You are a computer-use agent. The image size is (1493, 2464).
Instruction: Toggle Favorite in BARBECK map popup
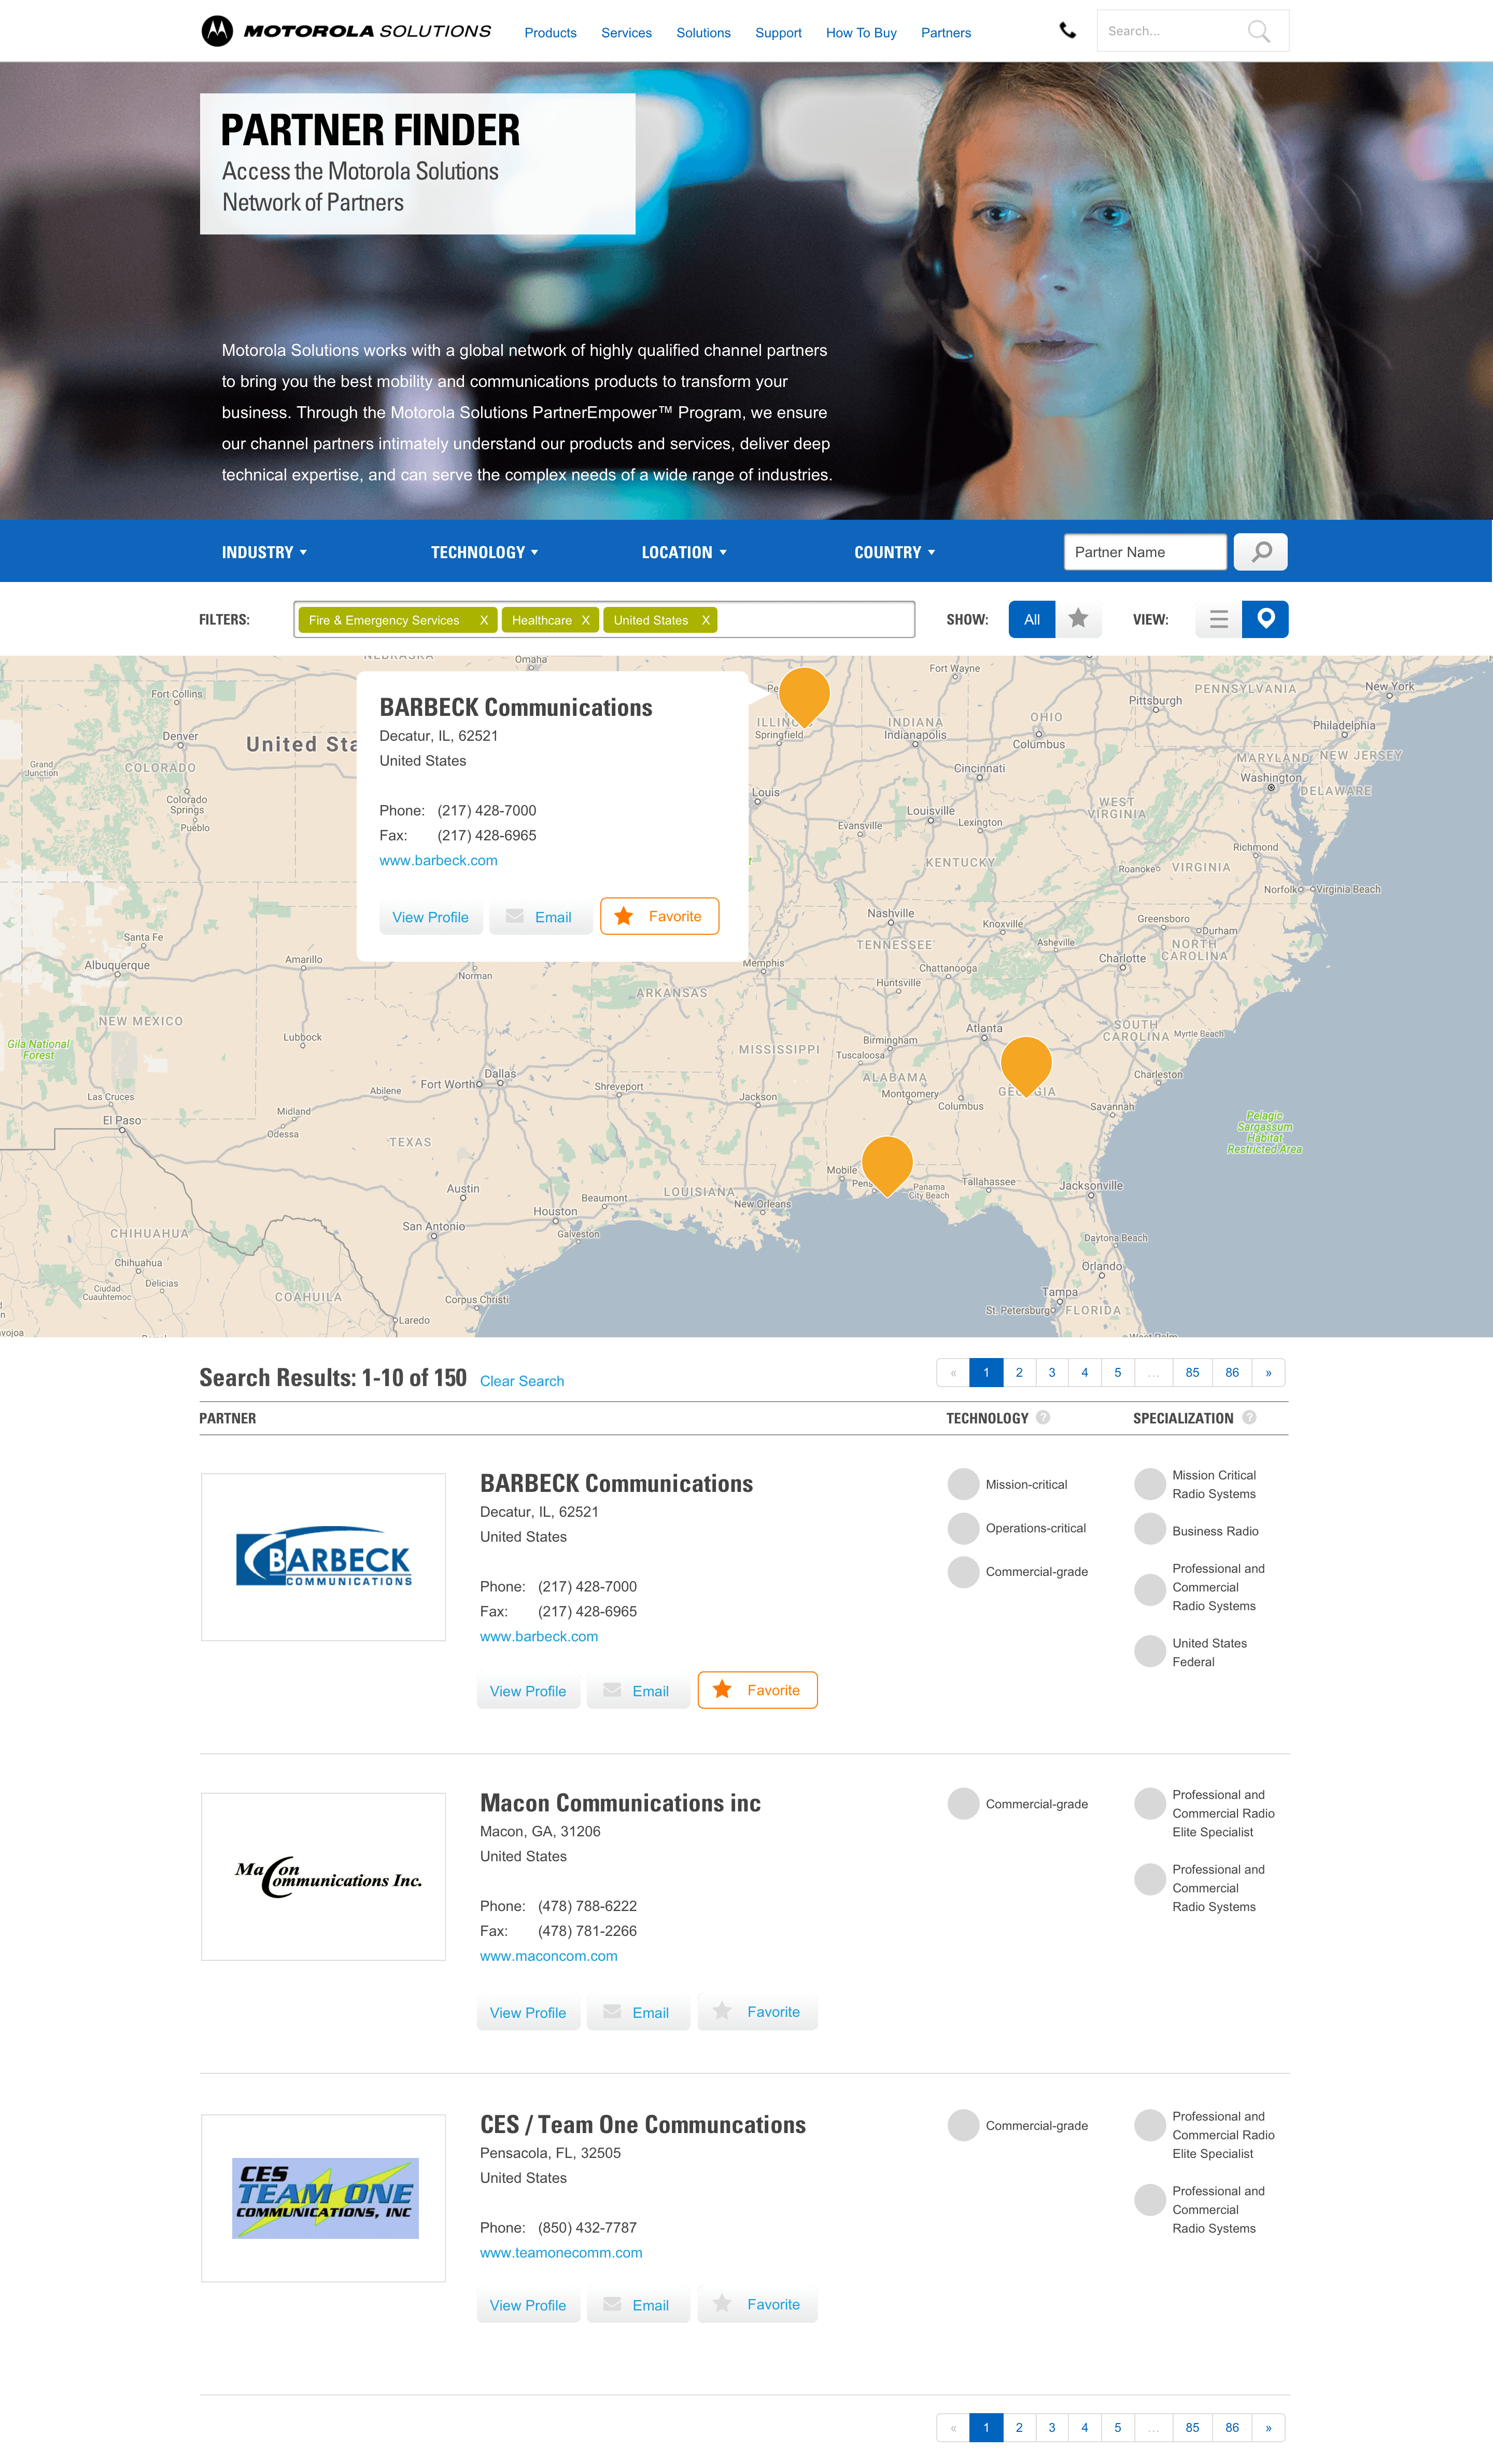tap(659, 916)
